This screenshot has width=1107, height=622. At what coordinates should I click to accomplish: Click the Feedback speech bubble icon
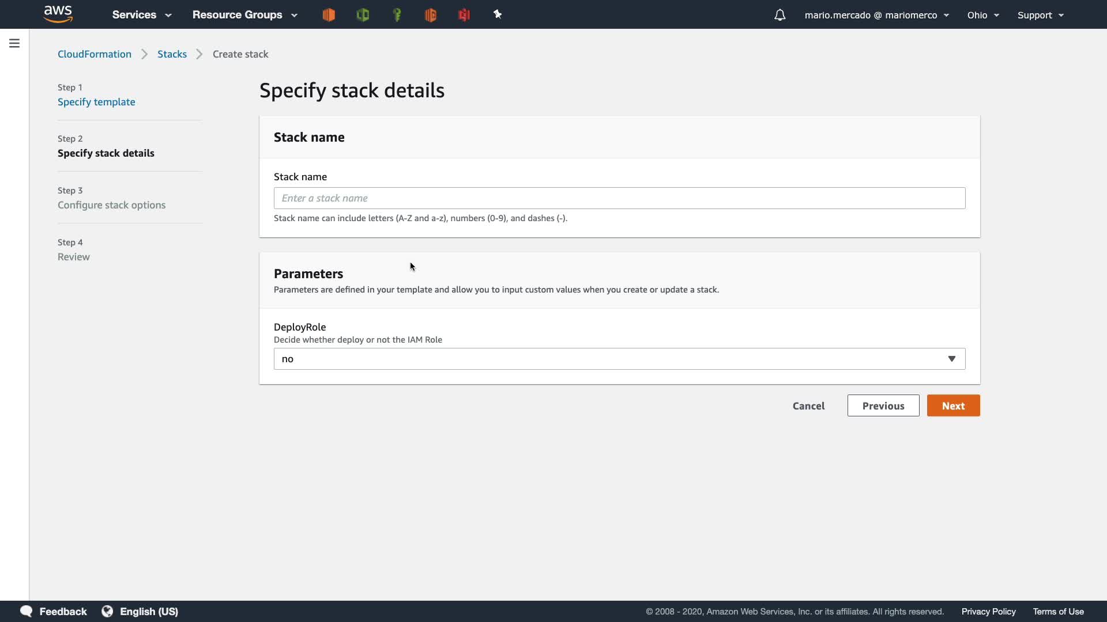point(26,611)
